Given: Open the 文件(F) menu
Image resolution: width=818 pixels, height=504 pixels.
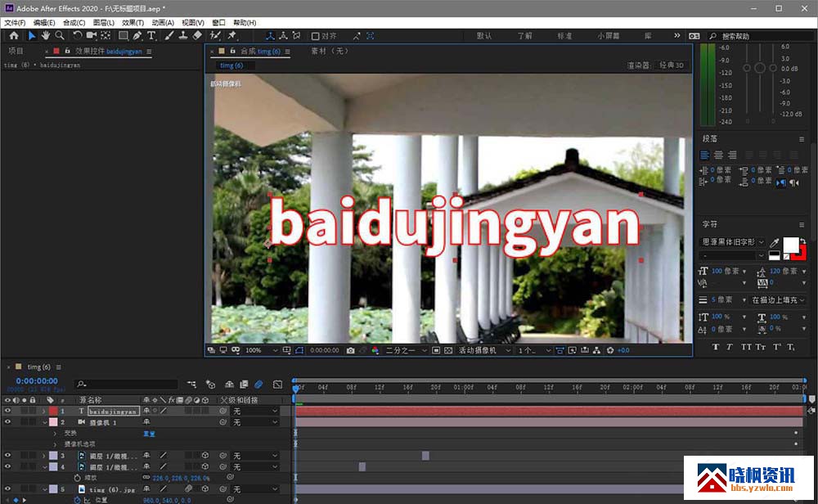Looking at the screenshot, I should pos(15,22).
